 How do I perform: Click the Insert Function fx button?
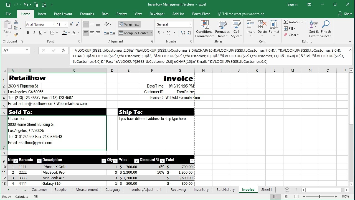(x=64, y=50)
